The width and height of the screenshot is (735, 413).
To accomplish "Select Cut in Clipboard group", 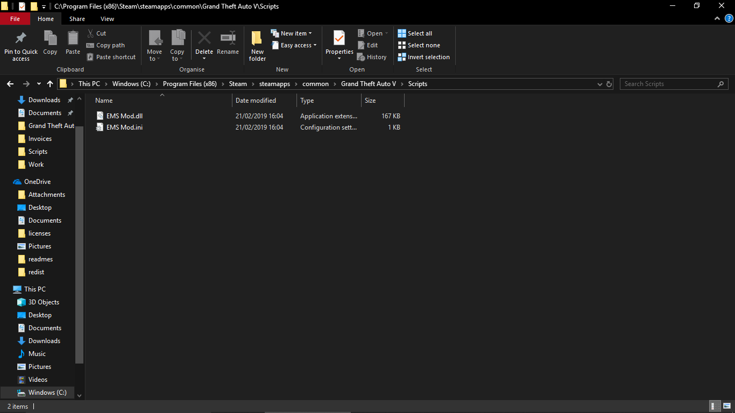I will pyautogui.click(x=97, y=33).
